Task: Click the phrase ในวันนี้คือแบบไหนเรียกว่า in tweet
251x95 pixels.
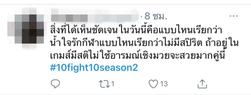Action: point(169,30)
